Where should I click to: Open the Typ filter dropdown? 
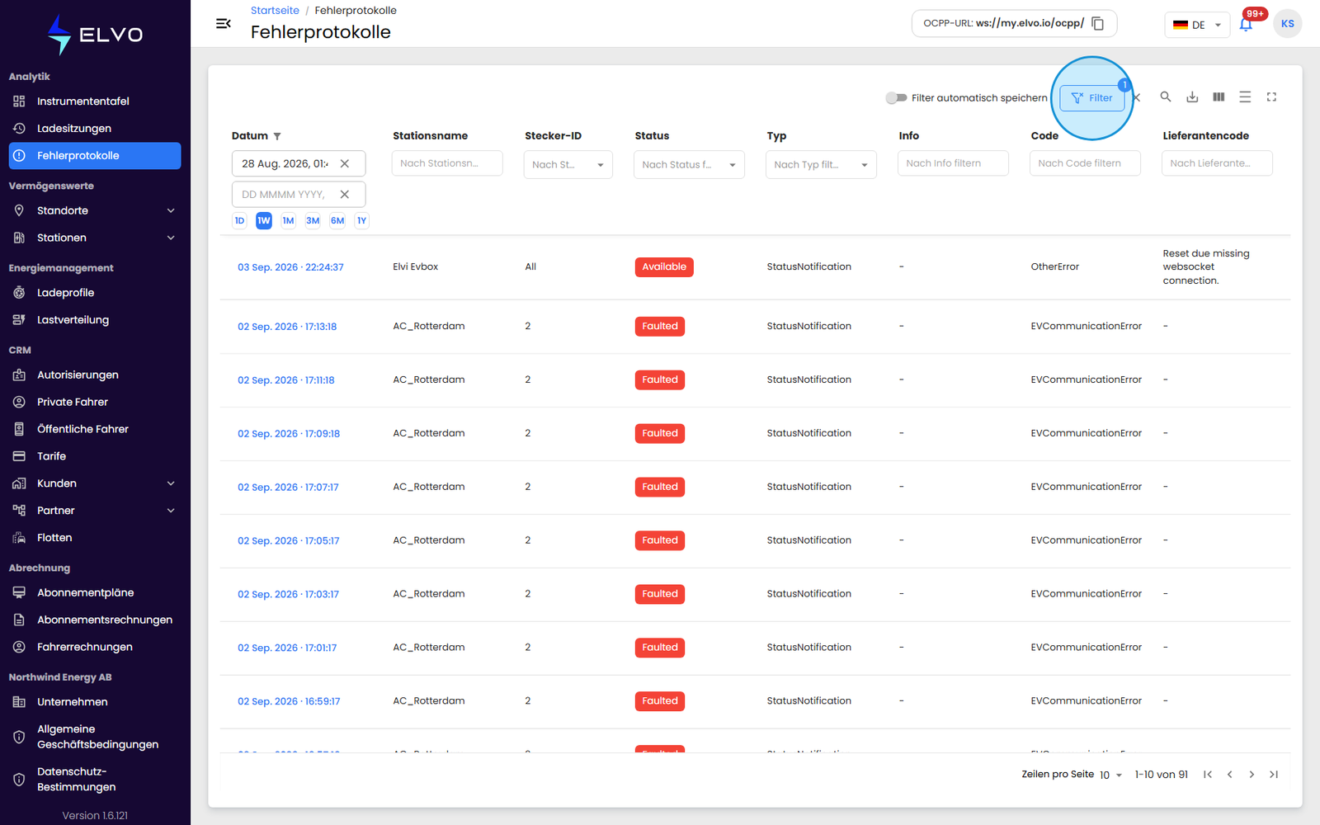point(821,164)
